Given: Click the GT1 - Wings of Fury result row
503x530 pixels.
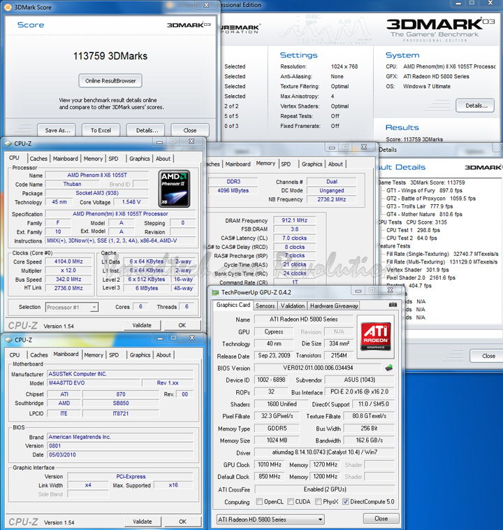Looking at the screenshot, I should (424, 190).
